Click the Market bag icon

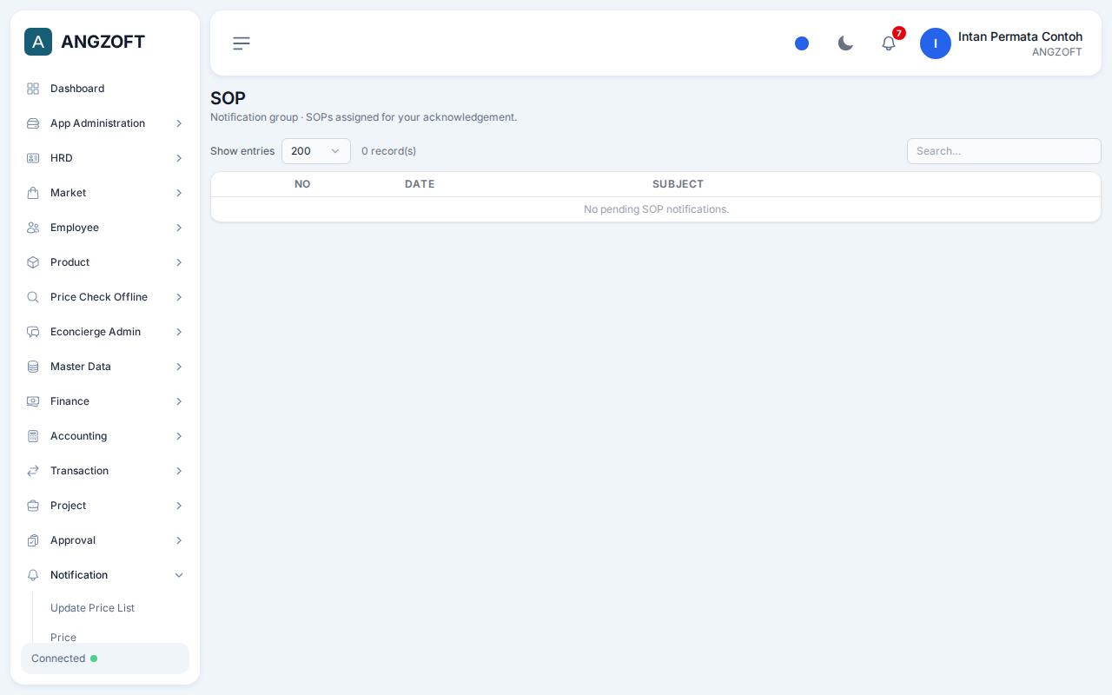point(33,193)
